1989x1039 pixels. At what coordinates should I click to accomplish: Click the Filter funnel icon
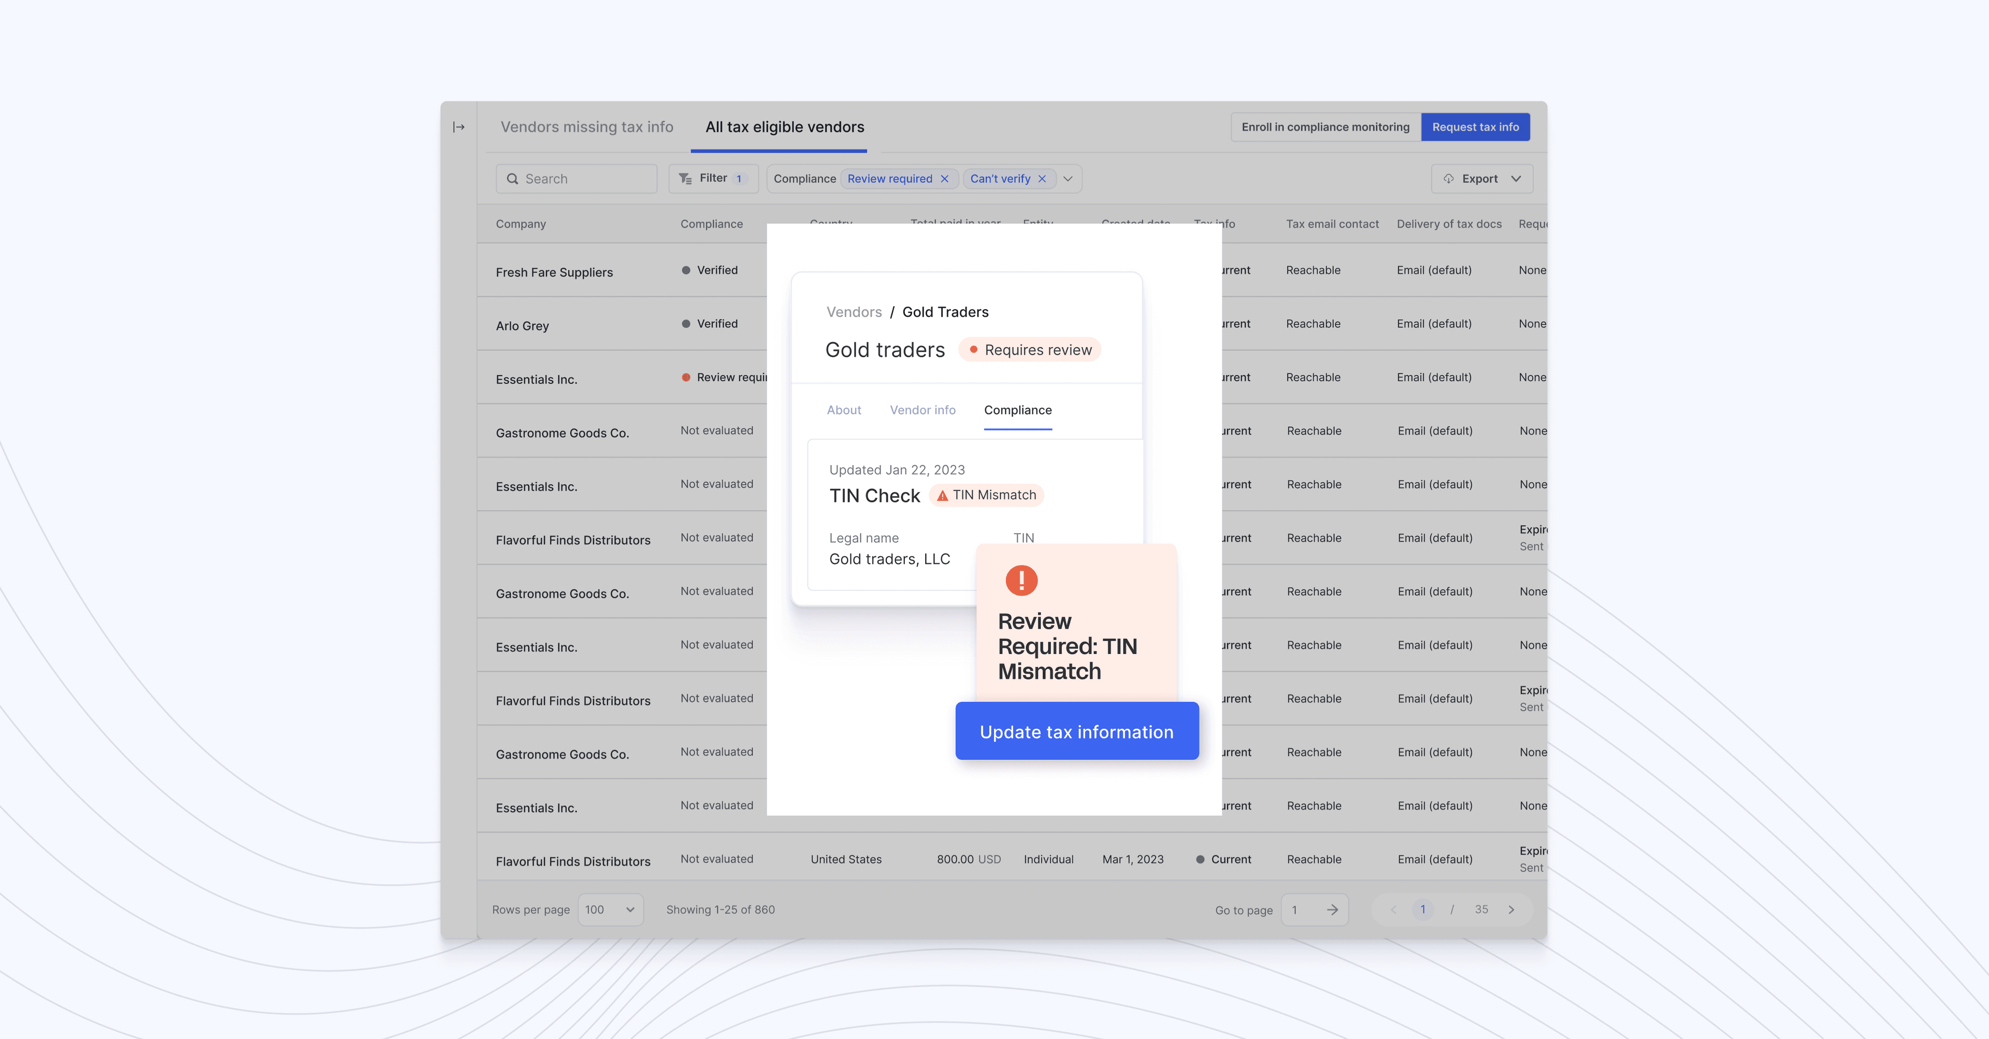[685, 178]
